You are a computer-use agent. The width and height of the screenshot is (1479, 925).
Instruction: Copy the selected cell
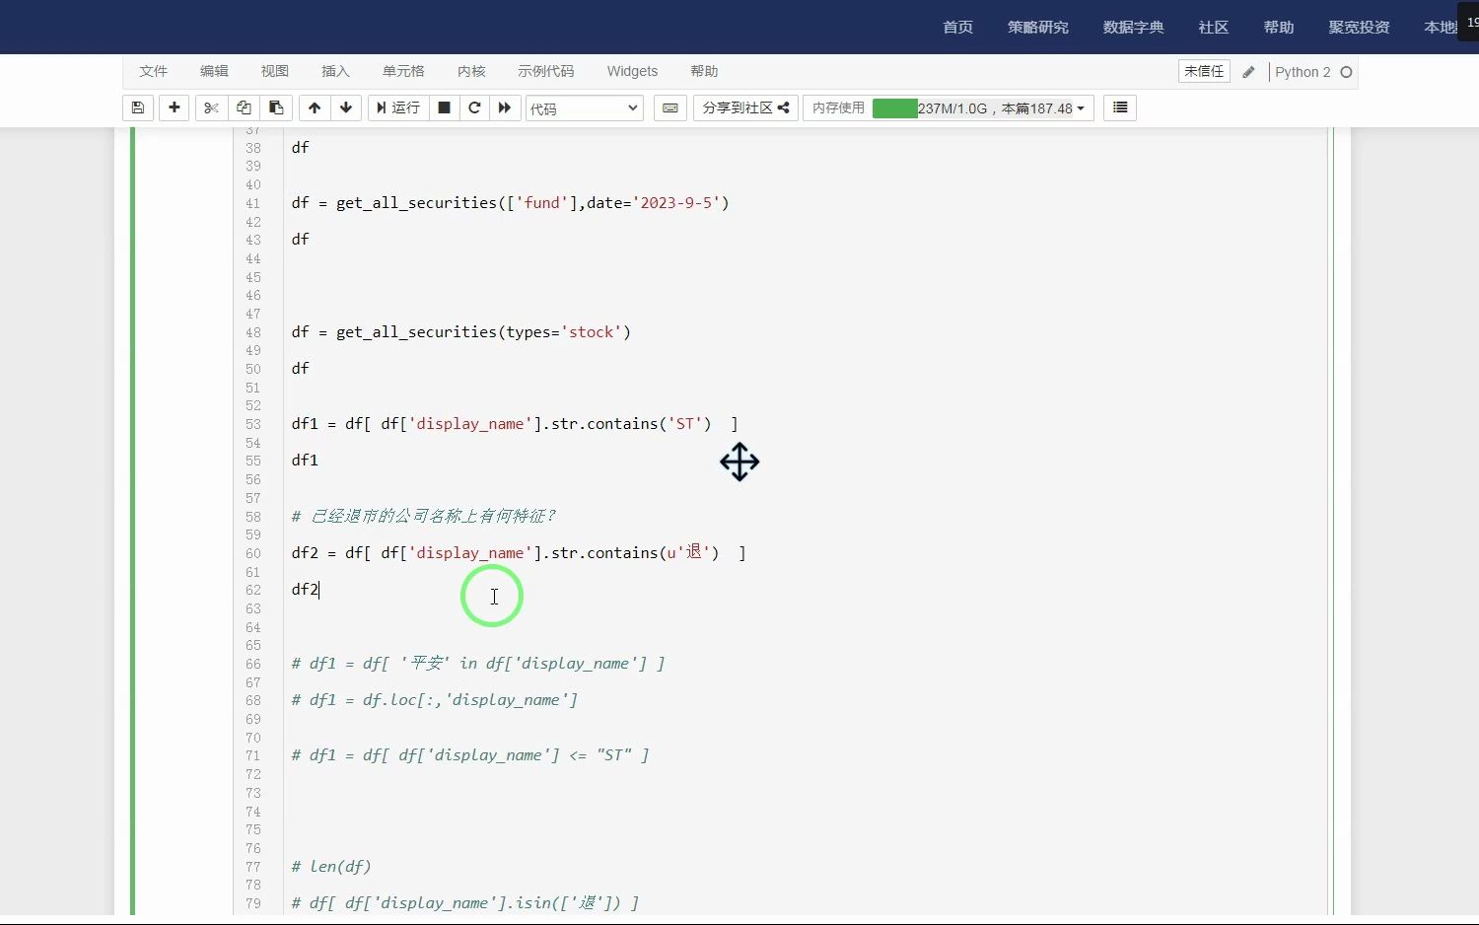244,107
